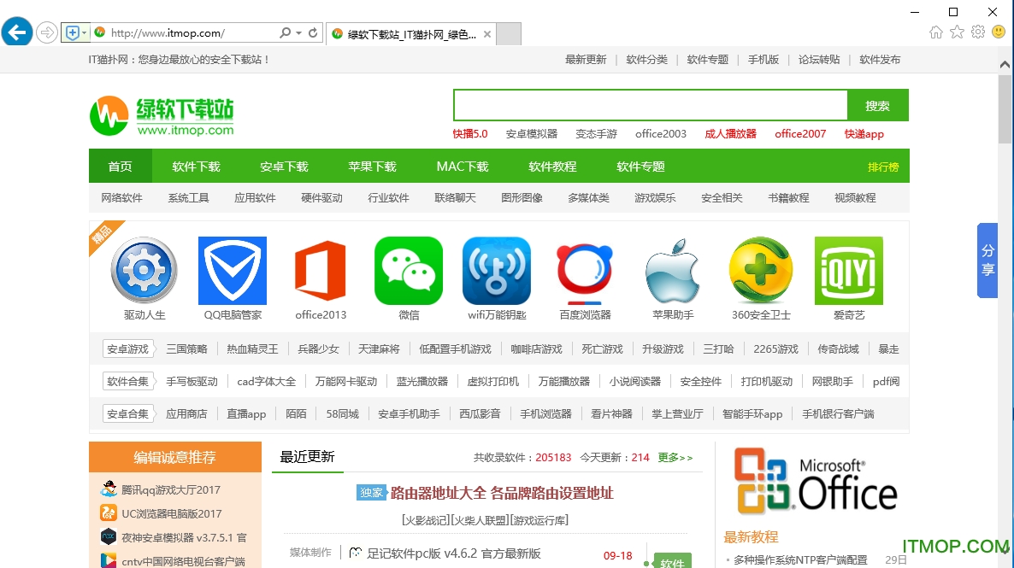Click the 快播5.0 hot search link
Viewport: 1014px width, 568px height.
pos(470,134)
